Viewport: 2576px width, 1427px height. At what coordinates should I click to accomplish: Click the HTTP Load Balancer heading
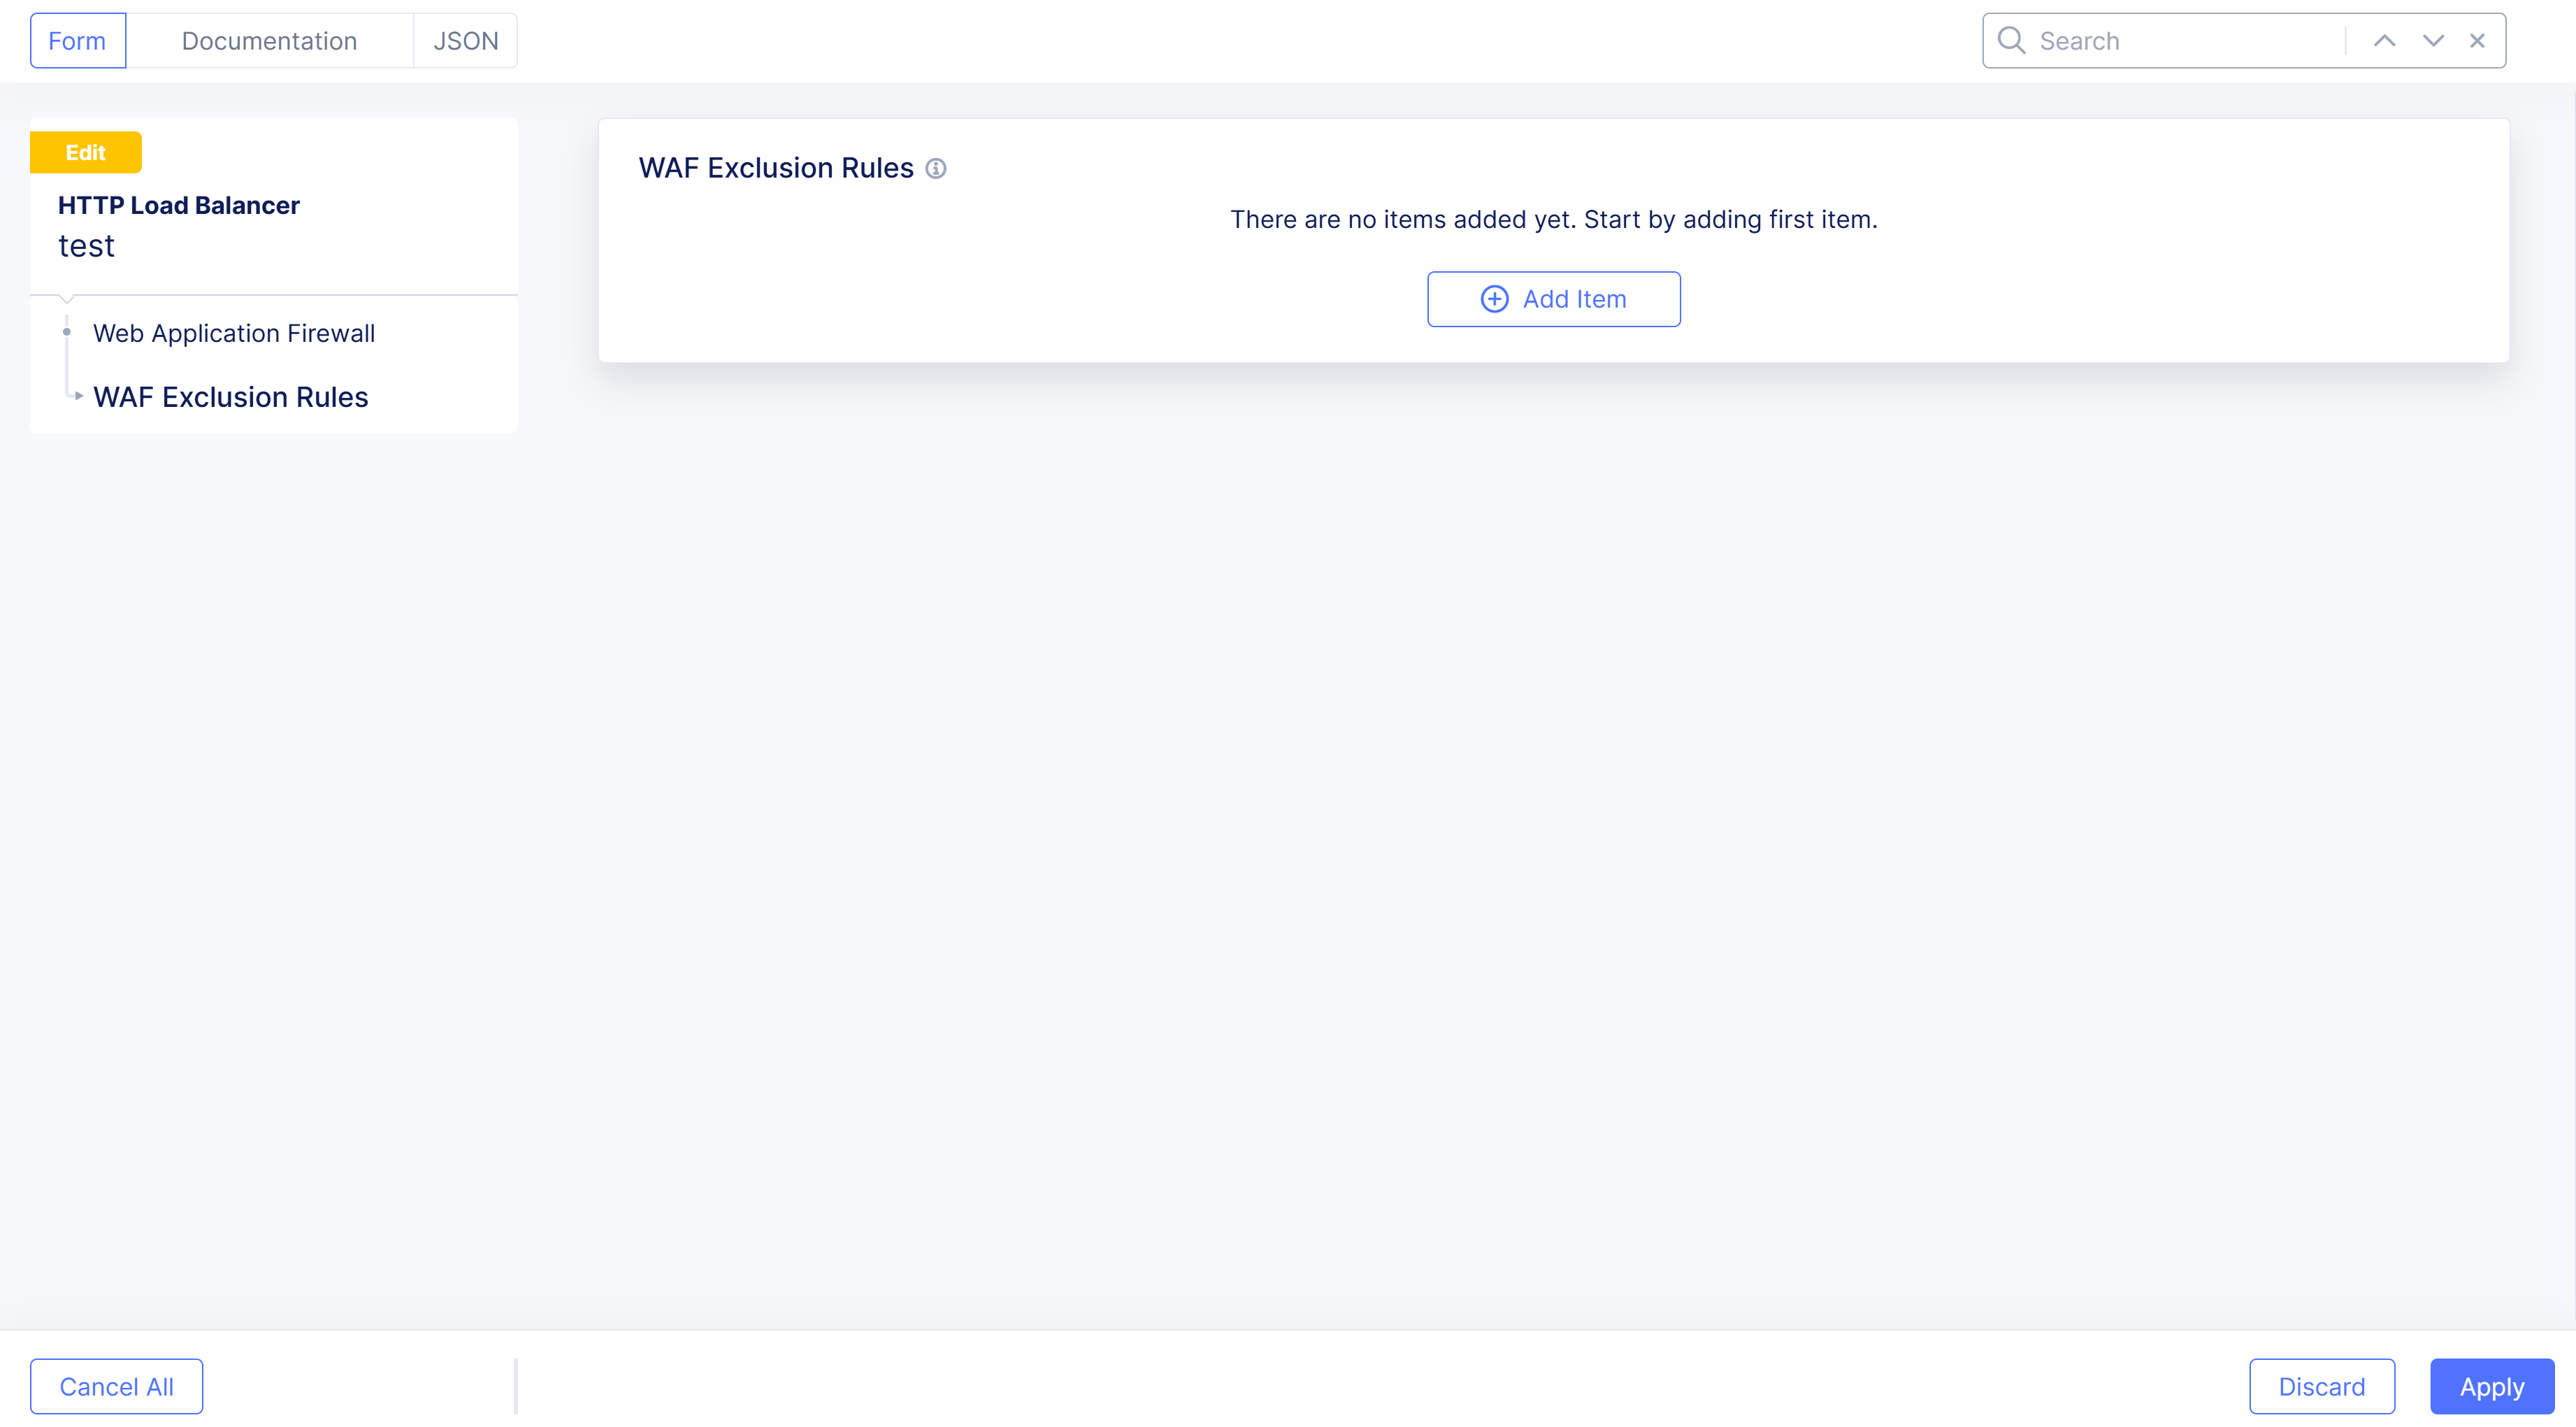click(179, 205)
